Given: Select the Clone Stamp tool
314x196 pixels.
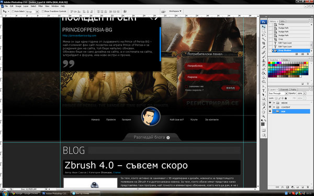Looking at the screenshot, I should (x=264, y=61).
